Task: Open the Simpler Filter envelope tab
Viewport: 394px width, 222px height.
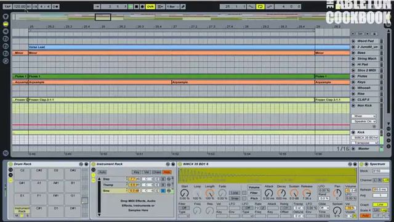Action: coord(254,193)
